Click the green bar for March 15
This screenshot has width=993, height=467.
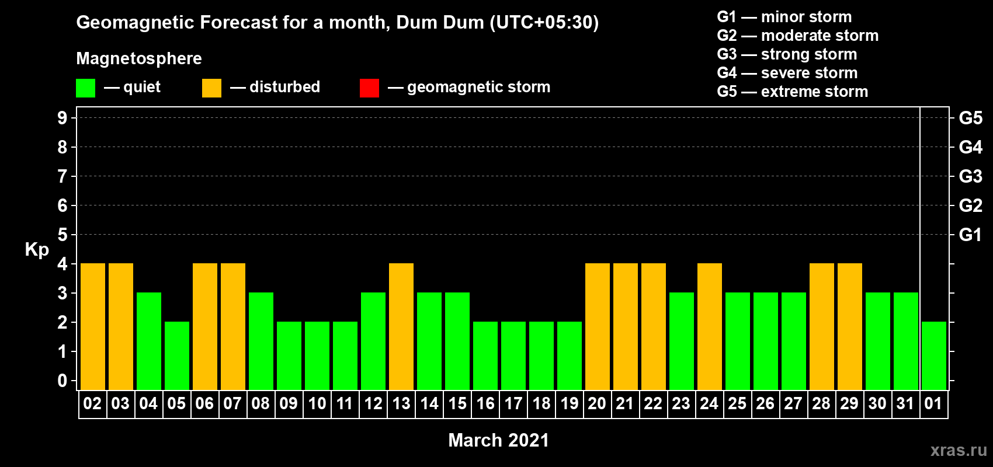tap(457, 341)
